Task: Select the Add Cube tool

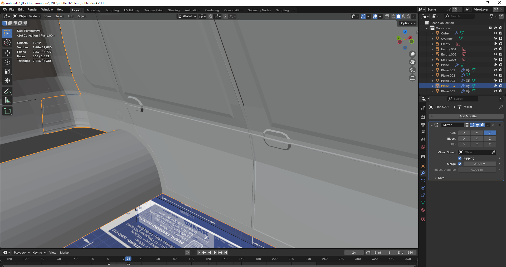Action: (x=7, y=111)
